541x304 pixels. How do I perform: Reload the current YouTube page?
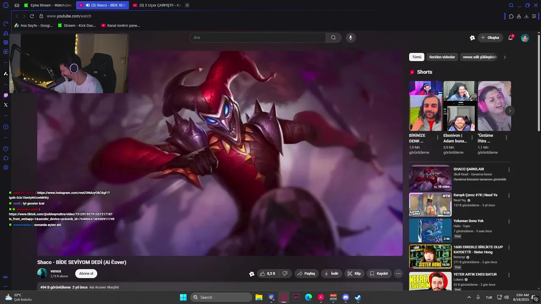pyautogui.click(x=32, y=16)
